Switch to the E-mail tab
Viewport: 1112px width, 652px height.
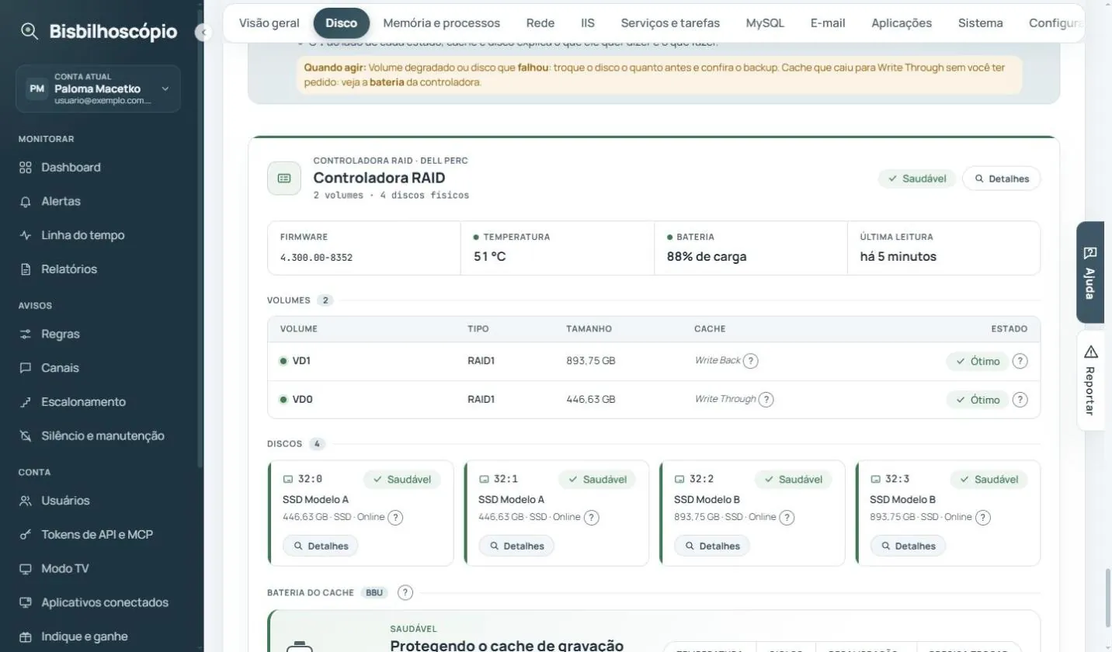click(828, 23)
